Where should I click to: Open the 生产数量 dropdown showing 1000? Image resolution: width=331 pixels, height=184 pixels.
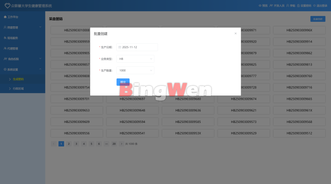pos(135,71)
